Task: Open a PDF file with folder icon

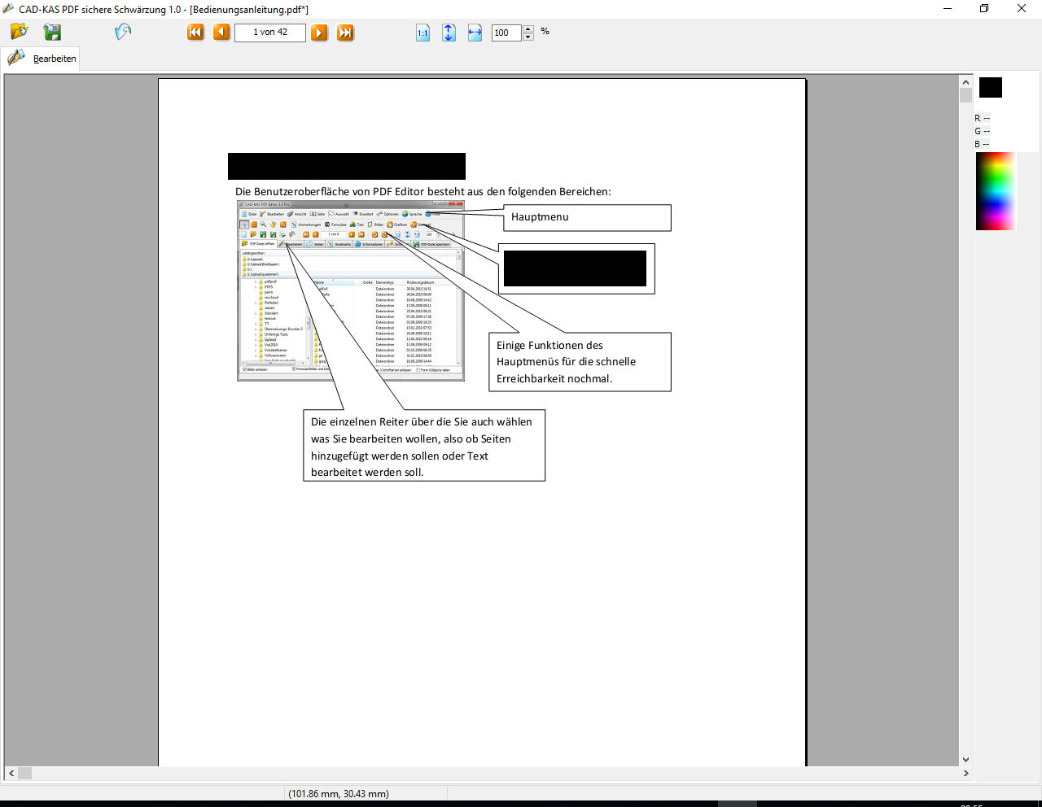Action: click(19, 32)
